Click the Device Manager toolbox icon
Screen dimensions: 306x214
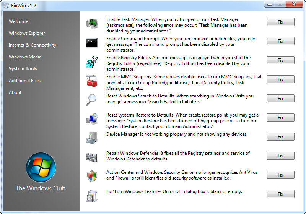(92, 138)
